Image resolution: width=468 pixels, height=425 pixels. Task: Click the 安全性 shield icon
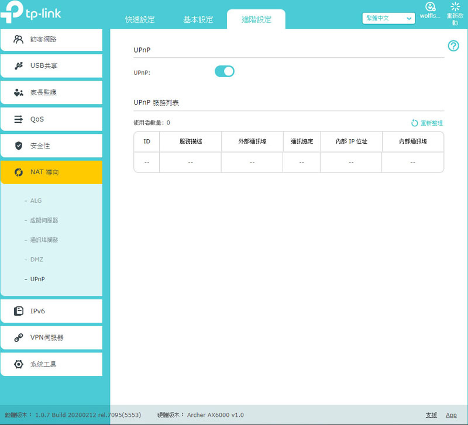(19, 146)
